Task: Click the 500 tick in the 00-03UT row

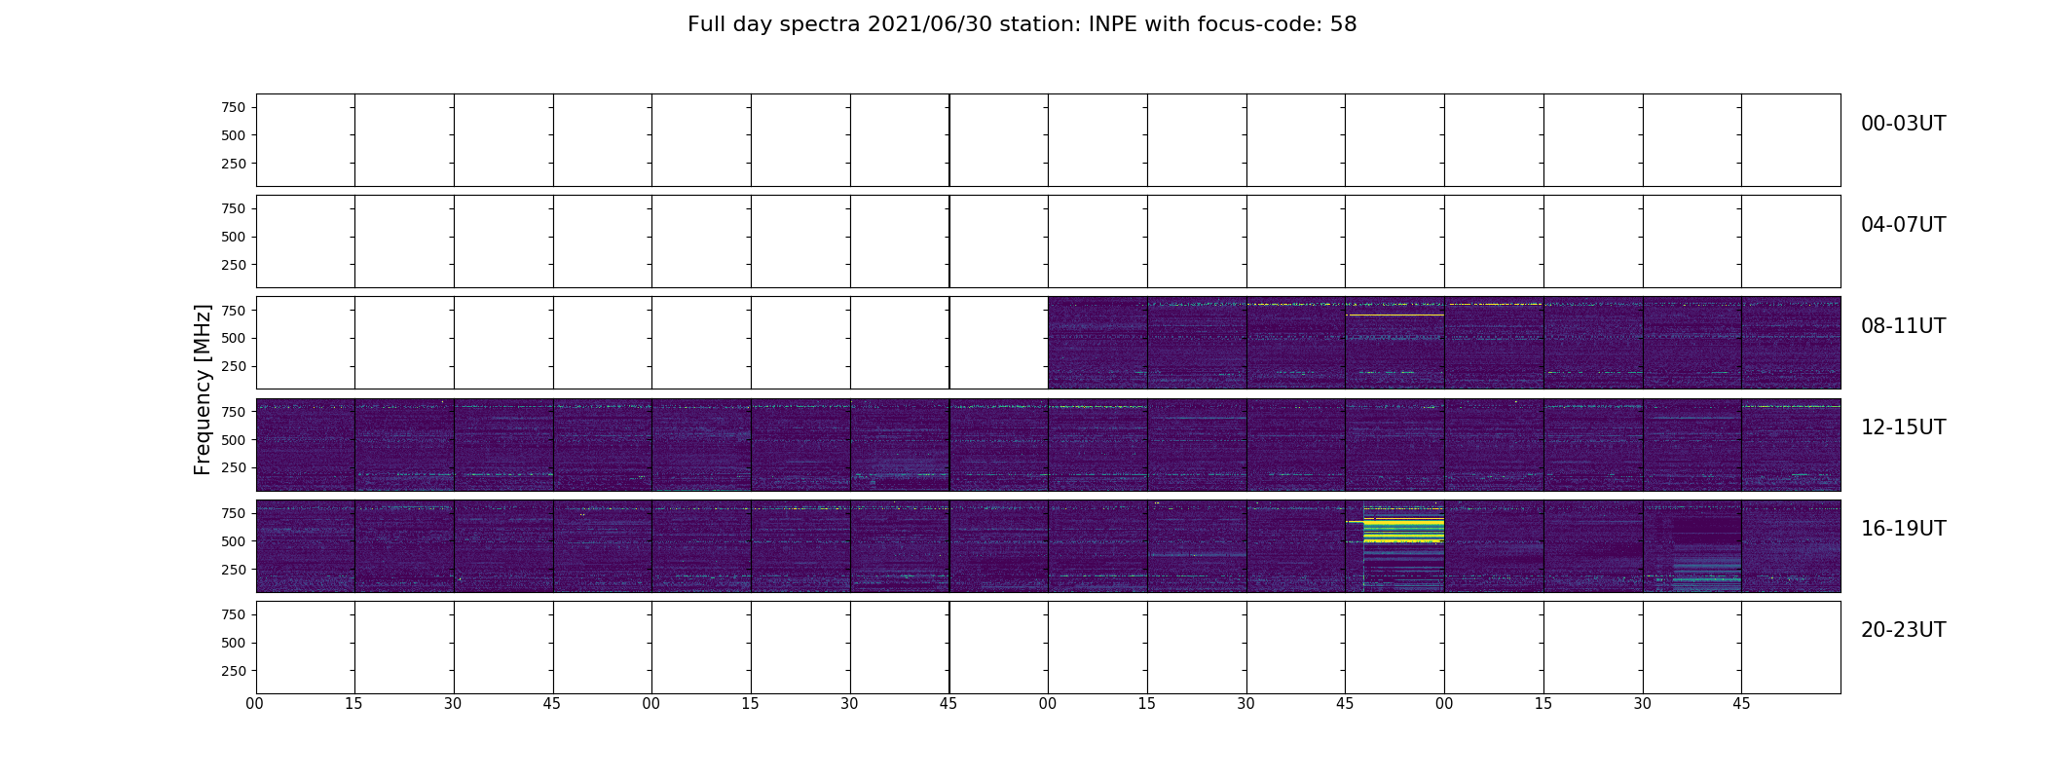Action: (234, 135)
